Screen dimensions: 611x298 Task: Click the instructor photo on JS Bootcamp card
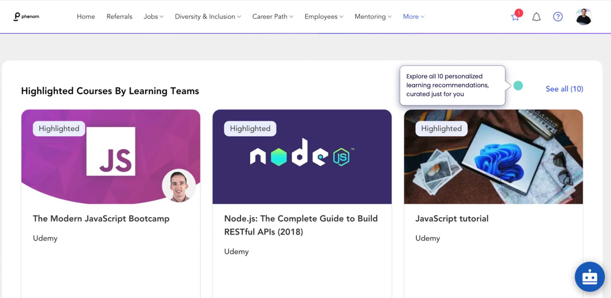click(179, 186)
